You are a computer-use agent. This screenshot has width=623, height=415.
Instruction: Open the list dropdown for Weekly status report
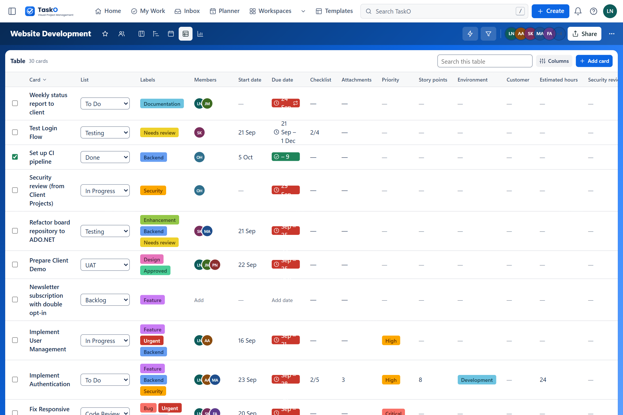pos(105,103)
